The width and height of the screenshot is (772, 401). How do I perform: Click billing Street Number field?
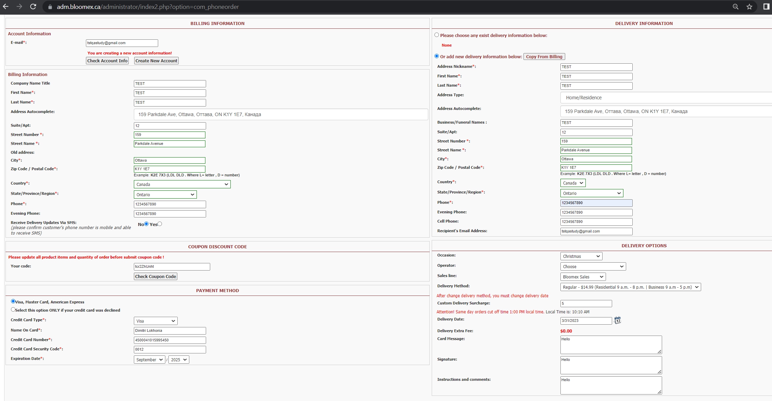pos(169,135)
